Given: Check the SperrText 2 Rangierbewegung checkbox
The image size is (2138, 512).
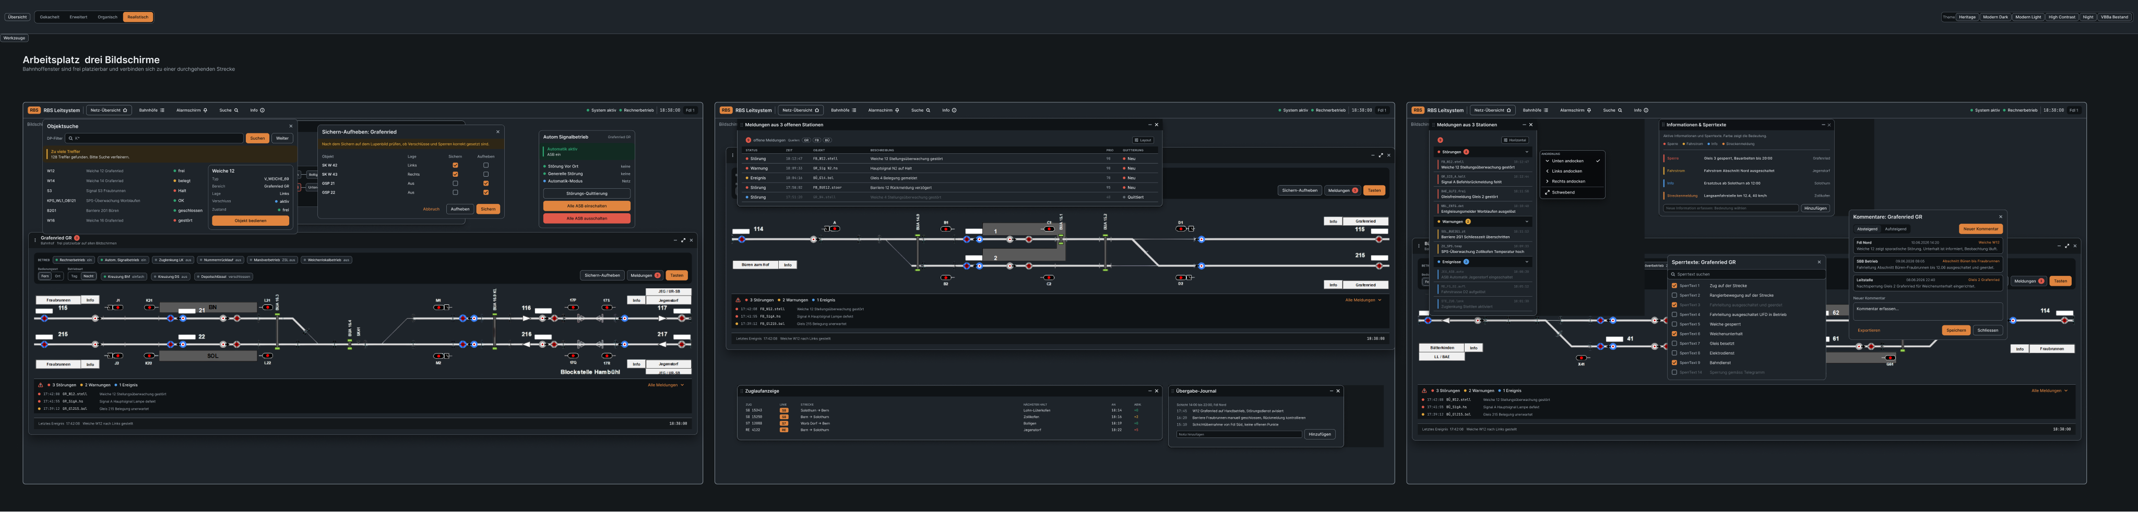Looking at the screenshot, I should tap(1674, 295).
